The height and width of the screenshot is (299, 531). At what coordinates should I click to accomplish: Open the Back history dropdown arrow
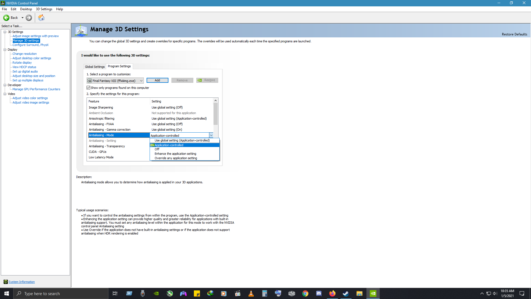pyautogui.click(x=22, y=18)
